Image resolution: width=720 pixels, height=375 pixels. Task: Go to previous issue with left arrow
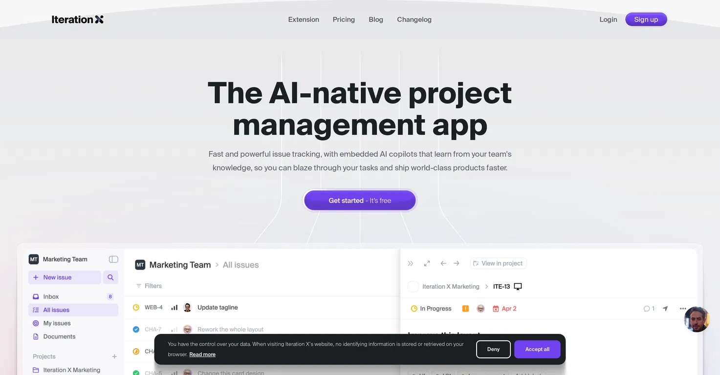(443, 263)
